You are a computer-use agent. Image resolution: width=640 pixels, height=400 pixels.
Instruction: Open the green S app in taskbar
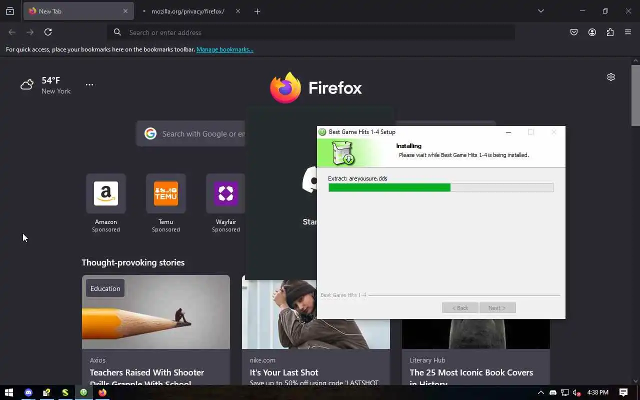(65, 392)
